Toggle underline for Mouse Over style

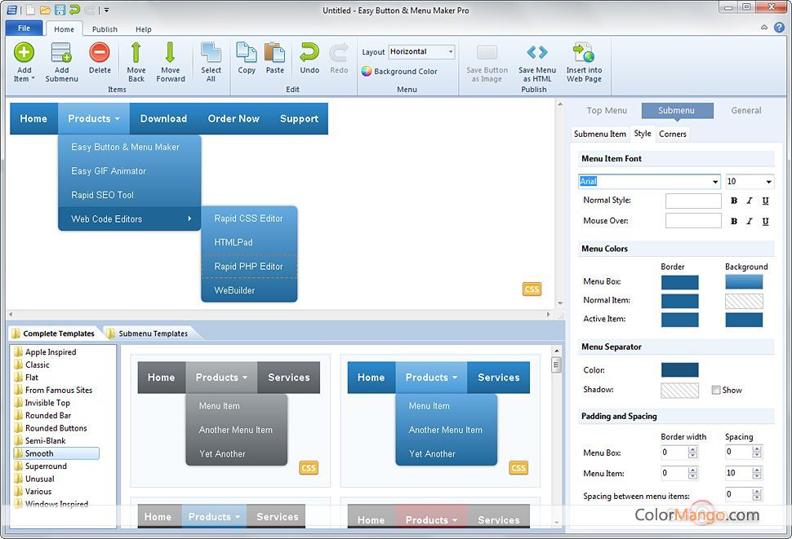pos(766,221)
